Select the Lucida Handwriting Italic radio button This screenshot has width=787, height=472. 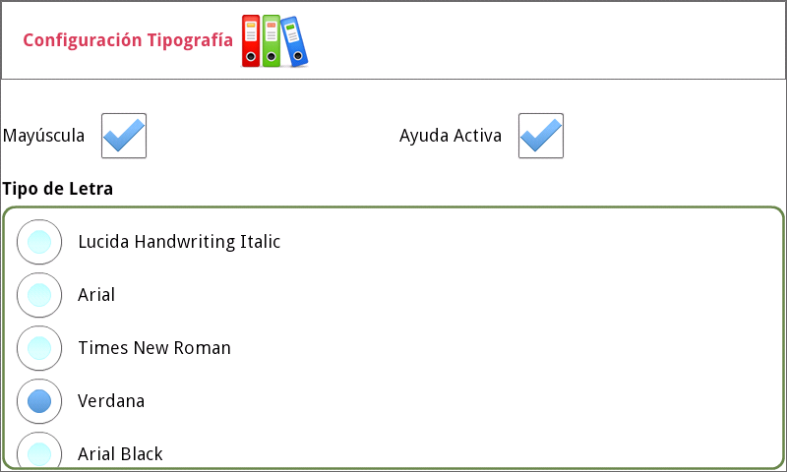tap(39, 242)
